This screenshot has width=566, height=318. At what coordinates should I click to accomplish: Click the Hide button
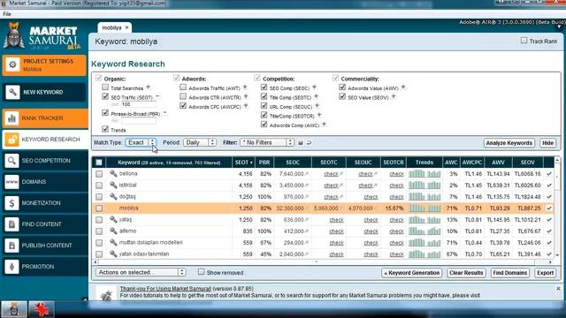coord(547,143)
